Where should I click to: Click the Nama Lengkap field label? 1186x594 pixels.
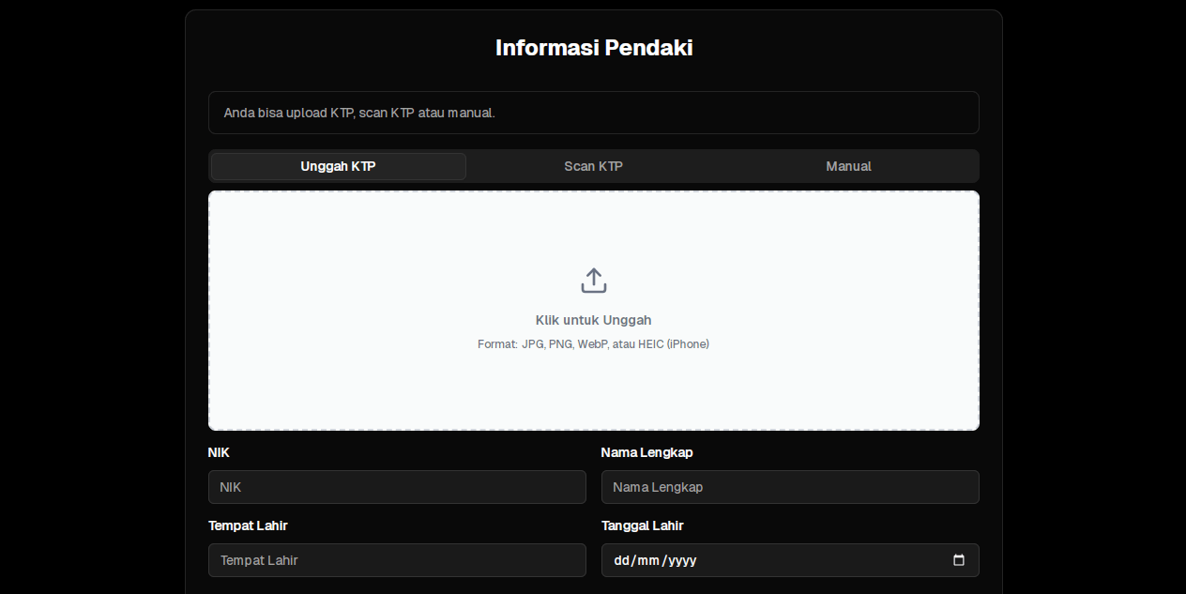click(646, 452)
